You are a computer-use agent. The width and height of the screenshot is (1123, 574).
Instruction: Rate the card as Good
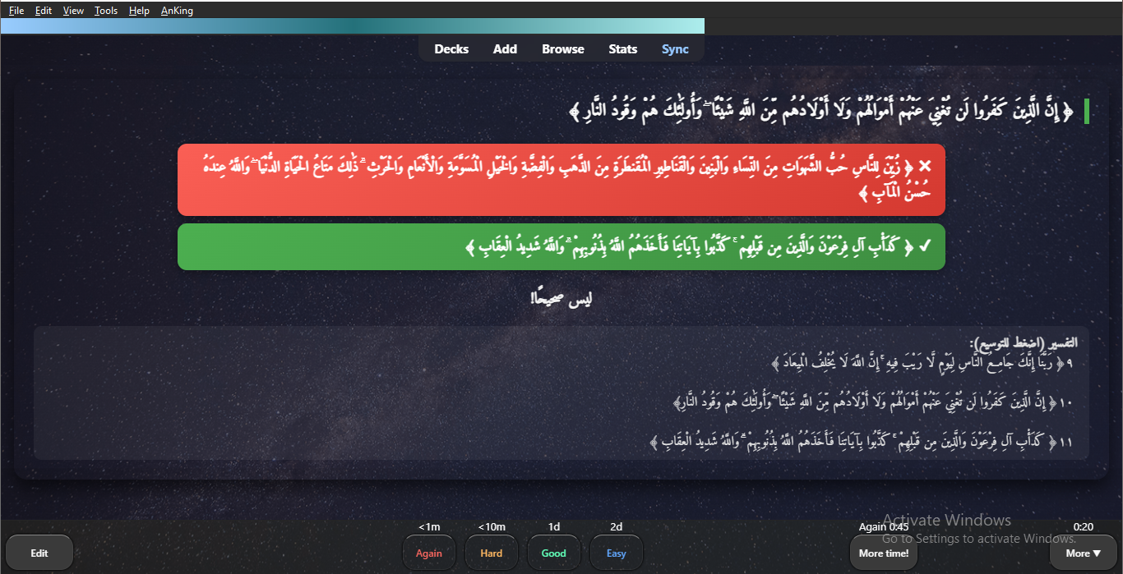pyautogui.click(x=554, y=553)
